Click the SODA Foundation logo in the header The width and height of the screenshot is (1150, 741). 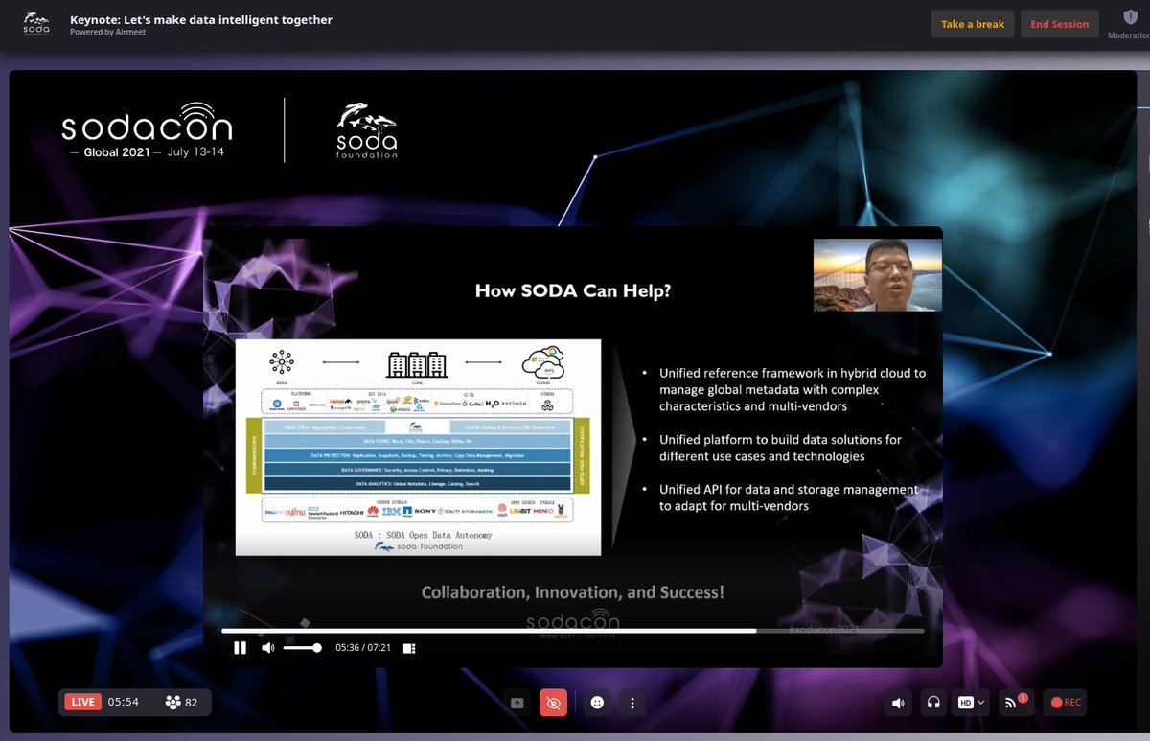[x=34, y=24]
